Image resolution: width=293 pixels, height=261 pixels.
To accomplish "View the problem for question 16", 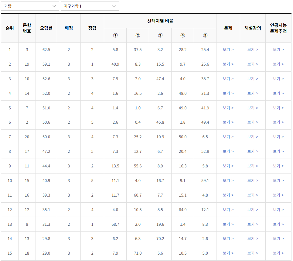I will click(228, 195).
